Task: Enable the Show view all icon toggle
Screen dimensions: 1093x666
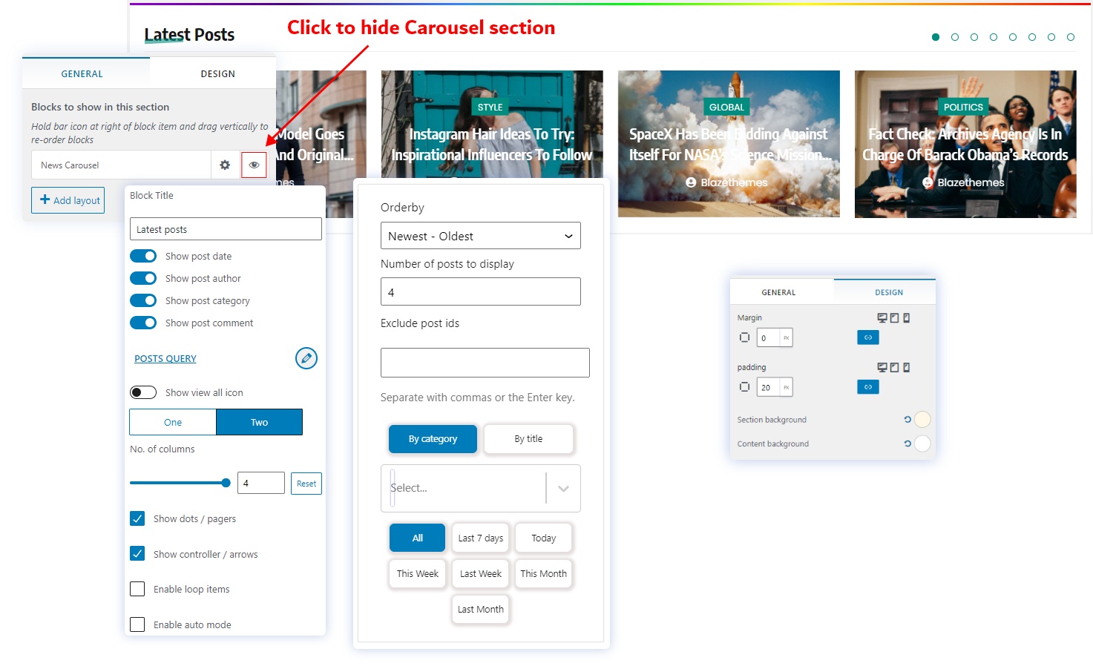Action: point(143,392)
